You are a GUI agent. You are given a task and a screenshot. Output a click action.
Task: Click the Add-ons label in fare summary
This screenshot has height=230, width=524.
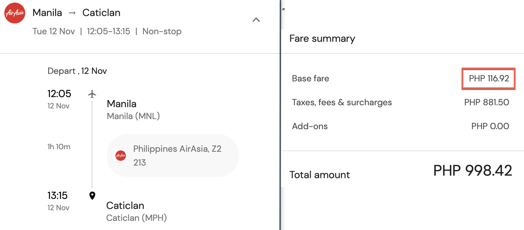pos(310,126)
